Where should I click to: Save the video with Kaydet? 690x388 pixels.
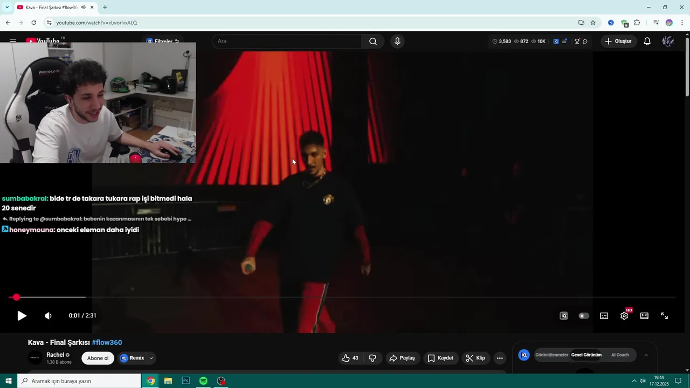(x=440, y=358)
